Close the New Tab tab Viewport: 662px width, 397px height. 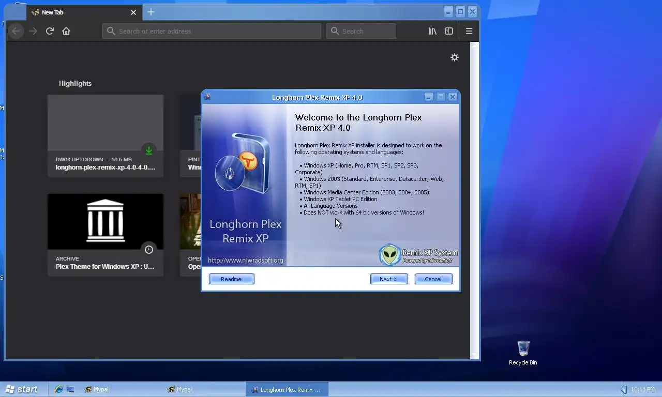(x=133, y=12)
